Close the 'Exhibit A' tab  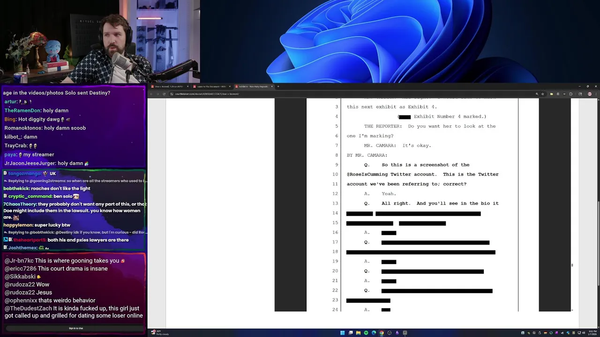tap(272, 86)
